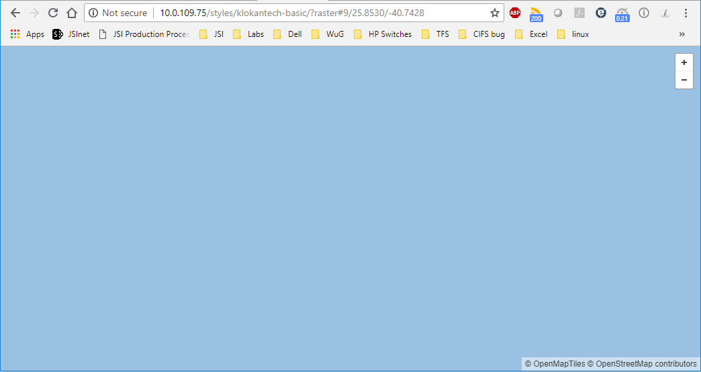Open the JSInet bookmark
Viewport: 701px width, 372px height.
[71, 34]
